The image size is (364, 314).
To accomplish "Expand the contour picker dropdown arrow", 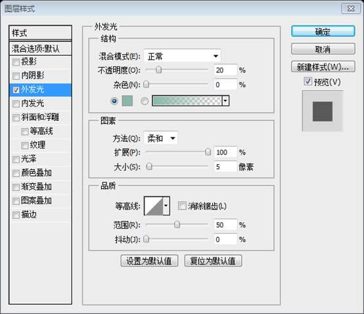I will (x=166, y=206).
